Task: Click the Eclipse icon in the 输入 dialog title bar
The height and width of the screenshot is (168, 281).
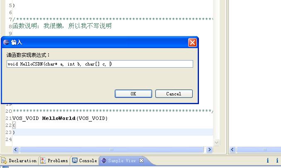Action: (6, 42)
